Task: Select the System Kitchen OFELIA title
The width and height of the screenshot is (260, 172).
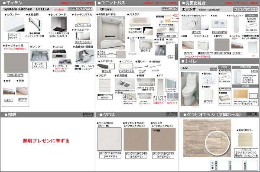Action: [x=26, y=9]
